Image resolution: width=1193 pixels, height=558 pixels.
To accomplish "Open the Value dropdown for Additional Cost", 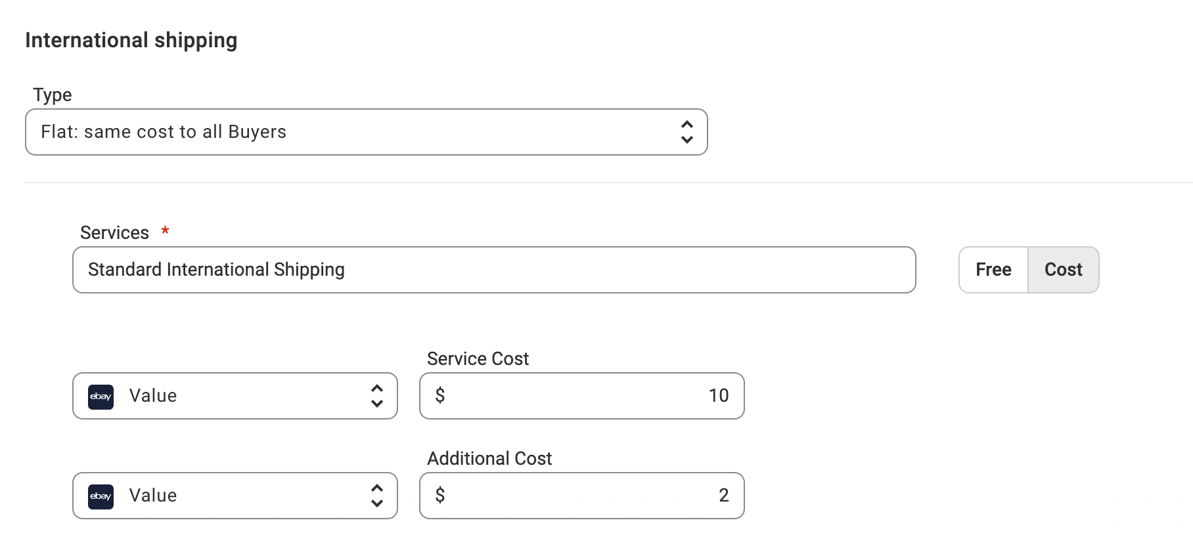I will pyautogui.click(x=235, y=496).
